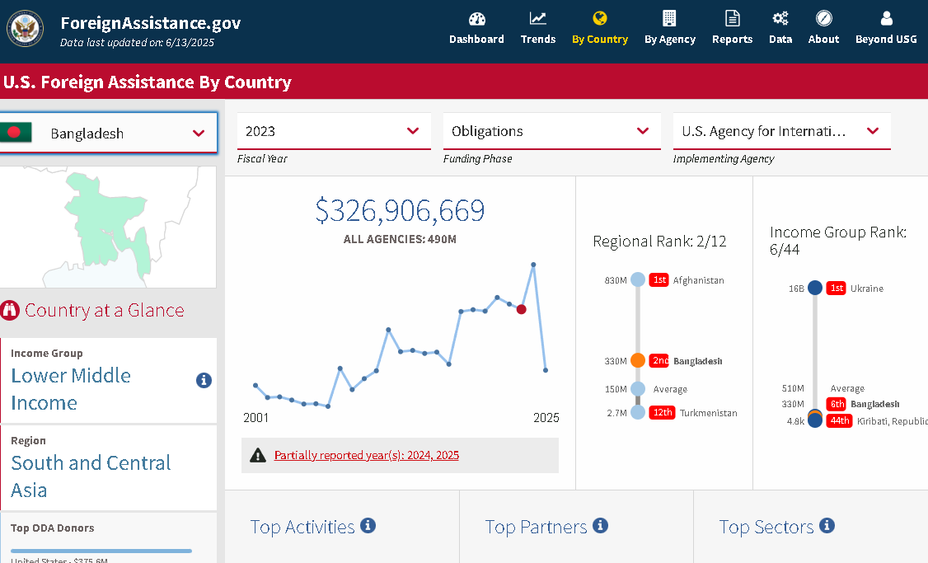The width and height of the screenshot is (928, 563).
Task: Click the first 2001 point on chart
Action: click(x=255, y=386)
